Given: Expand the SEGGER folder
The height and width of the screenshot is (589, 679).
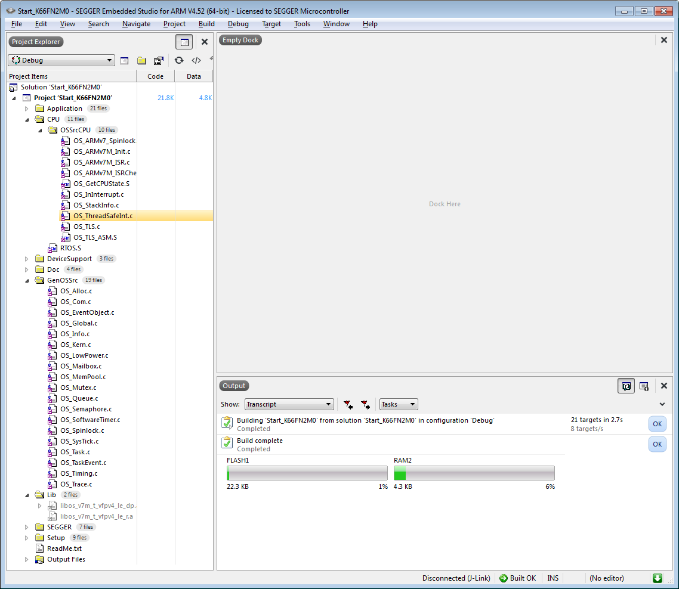Looking at the screenshot, I should click(x=26, y=527).
